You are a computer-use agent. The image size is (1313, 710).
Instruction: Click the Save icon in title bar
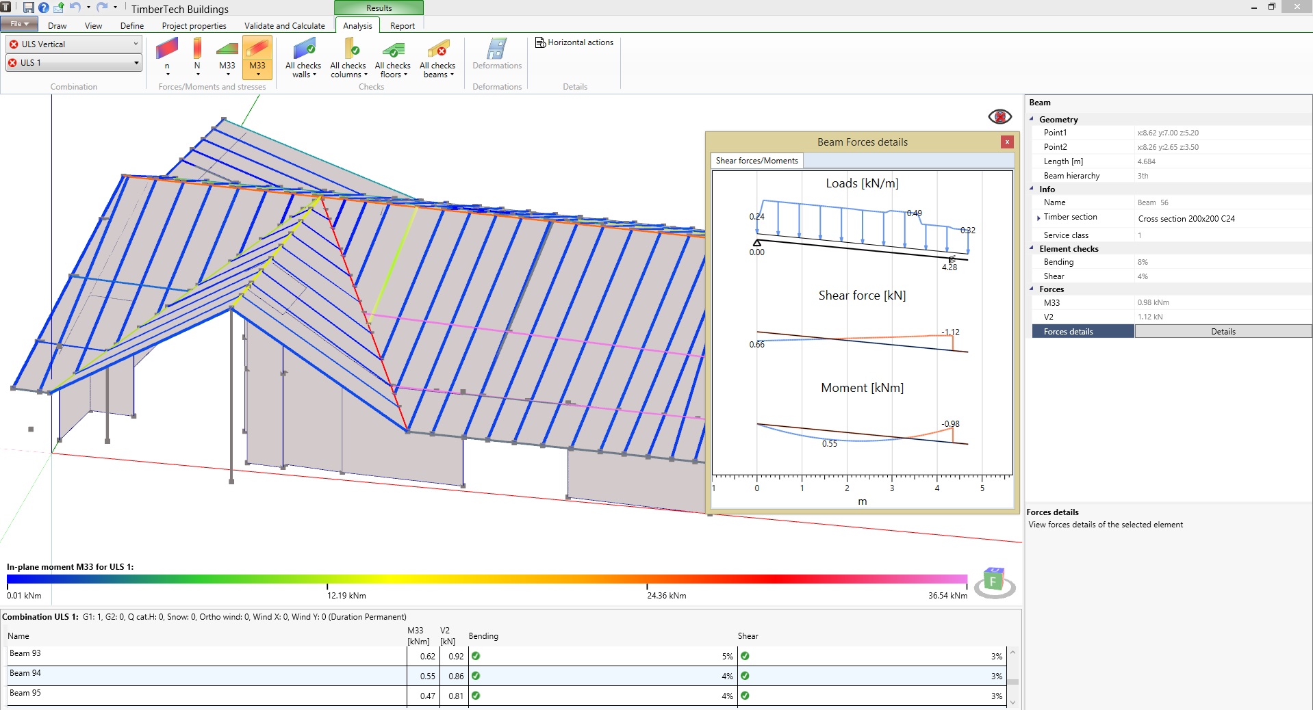(x=28, y=8)
